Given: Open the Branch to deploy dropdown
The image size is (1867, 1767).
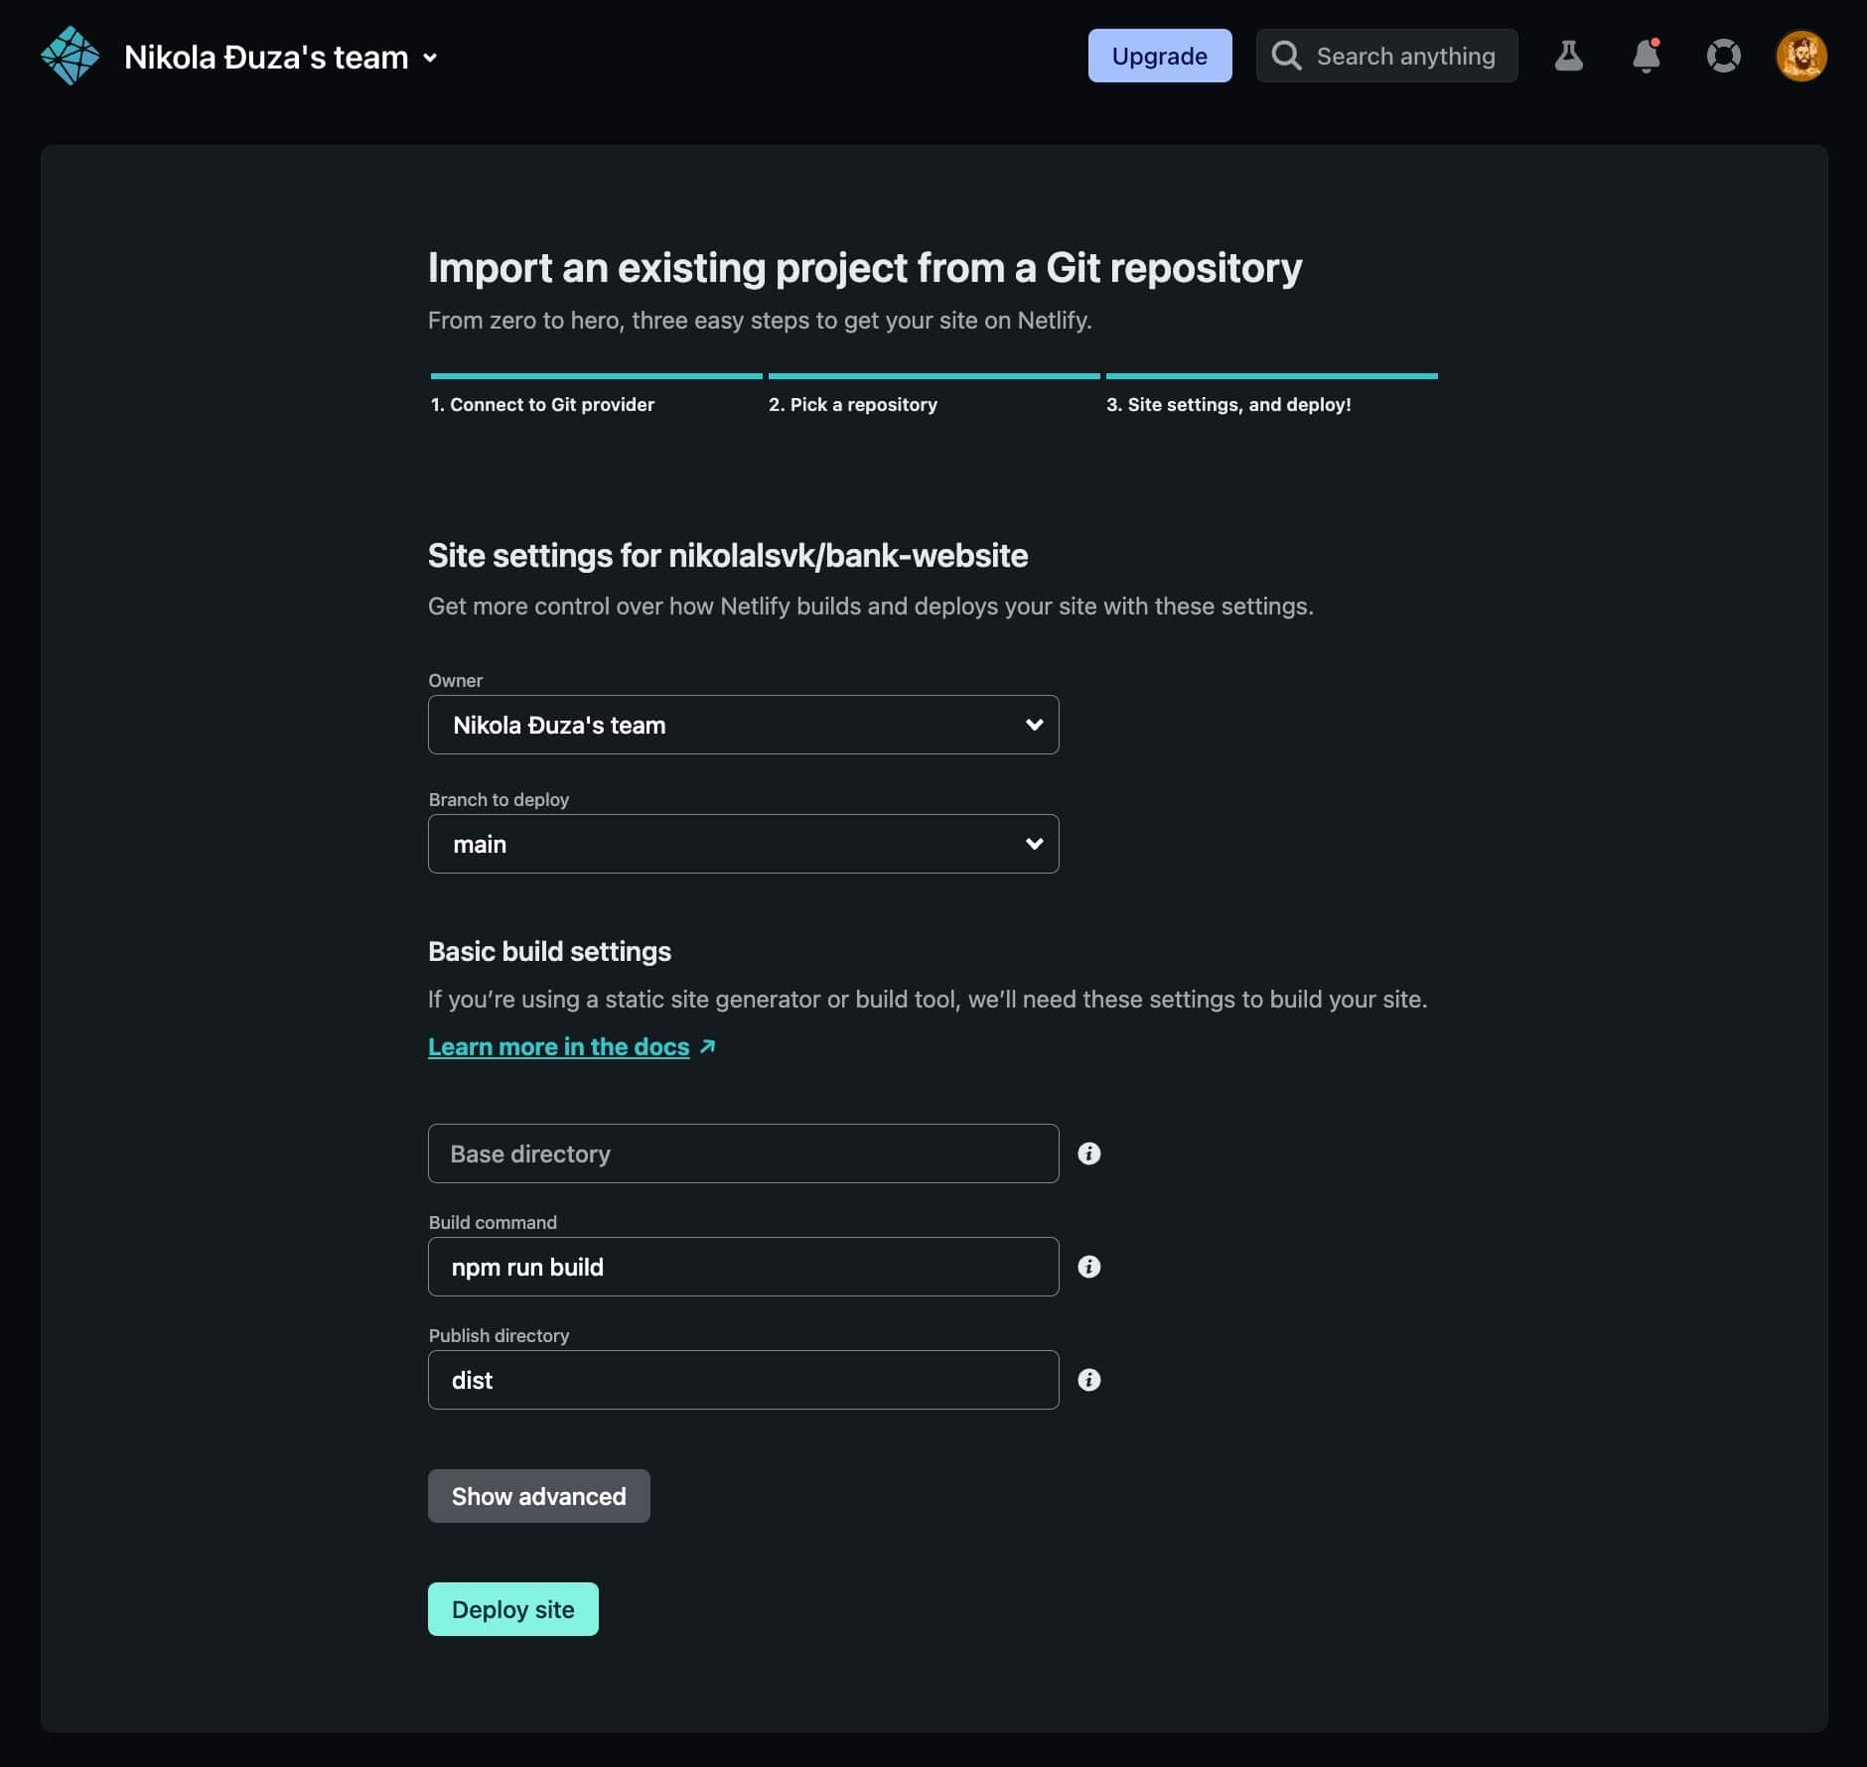Looking at the screenshot, I should pos(743,844).
